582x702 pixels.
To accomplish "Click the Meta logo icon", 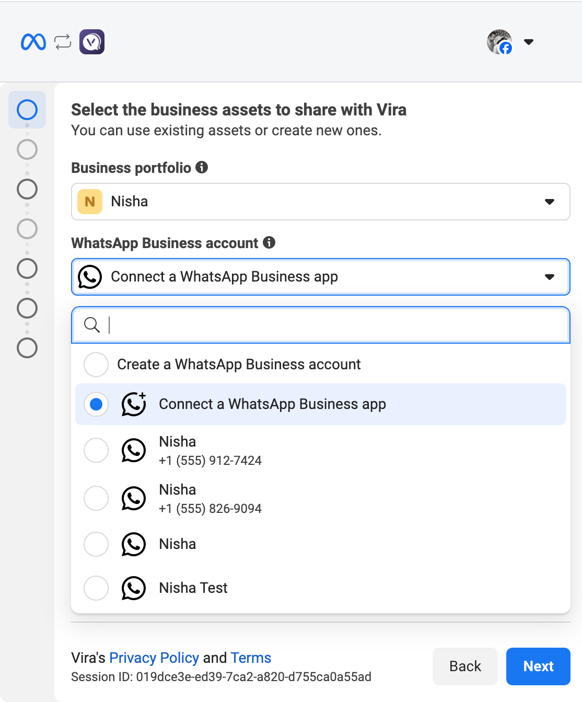I will 33,42.
